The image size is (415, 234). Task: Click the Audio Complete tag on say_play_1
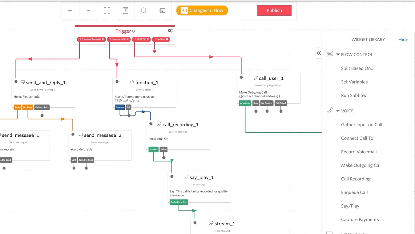click(179, 202)
